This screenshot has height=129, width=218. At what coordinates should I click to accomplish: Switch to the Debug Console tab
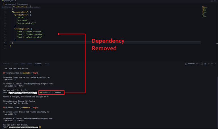(x=26, y=64)
